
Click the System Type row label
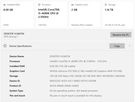[x=16, y=91]
